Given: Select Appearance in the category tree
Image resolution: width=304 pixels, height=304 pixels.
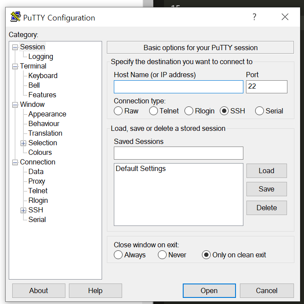Looking at the screenshot, I should 47,114.
